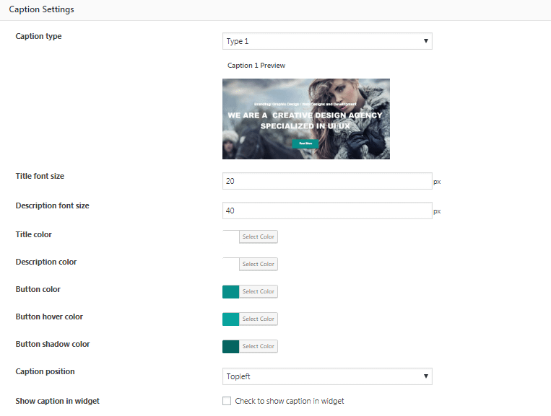Click the 'Title font size' label

click(x=40, y=176)
